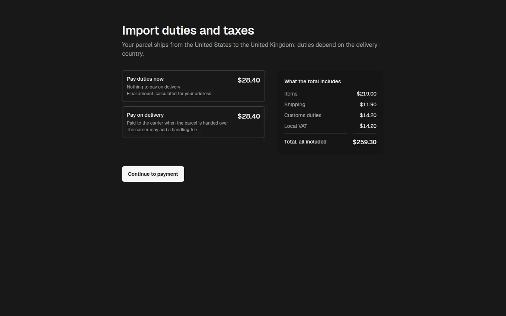Click the "Nothing to pay on delivery" note

[x=153, y=87]
